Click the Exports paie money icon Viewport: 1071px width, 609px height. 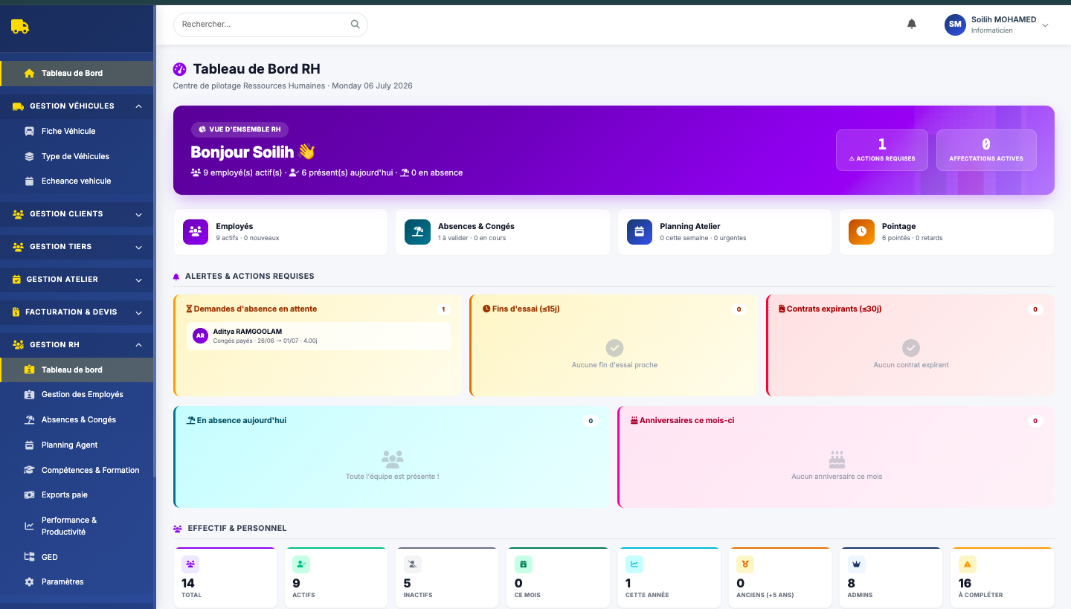29,494
